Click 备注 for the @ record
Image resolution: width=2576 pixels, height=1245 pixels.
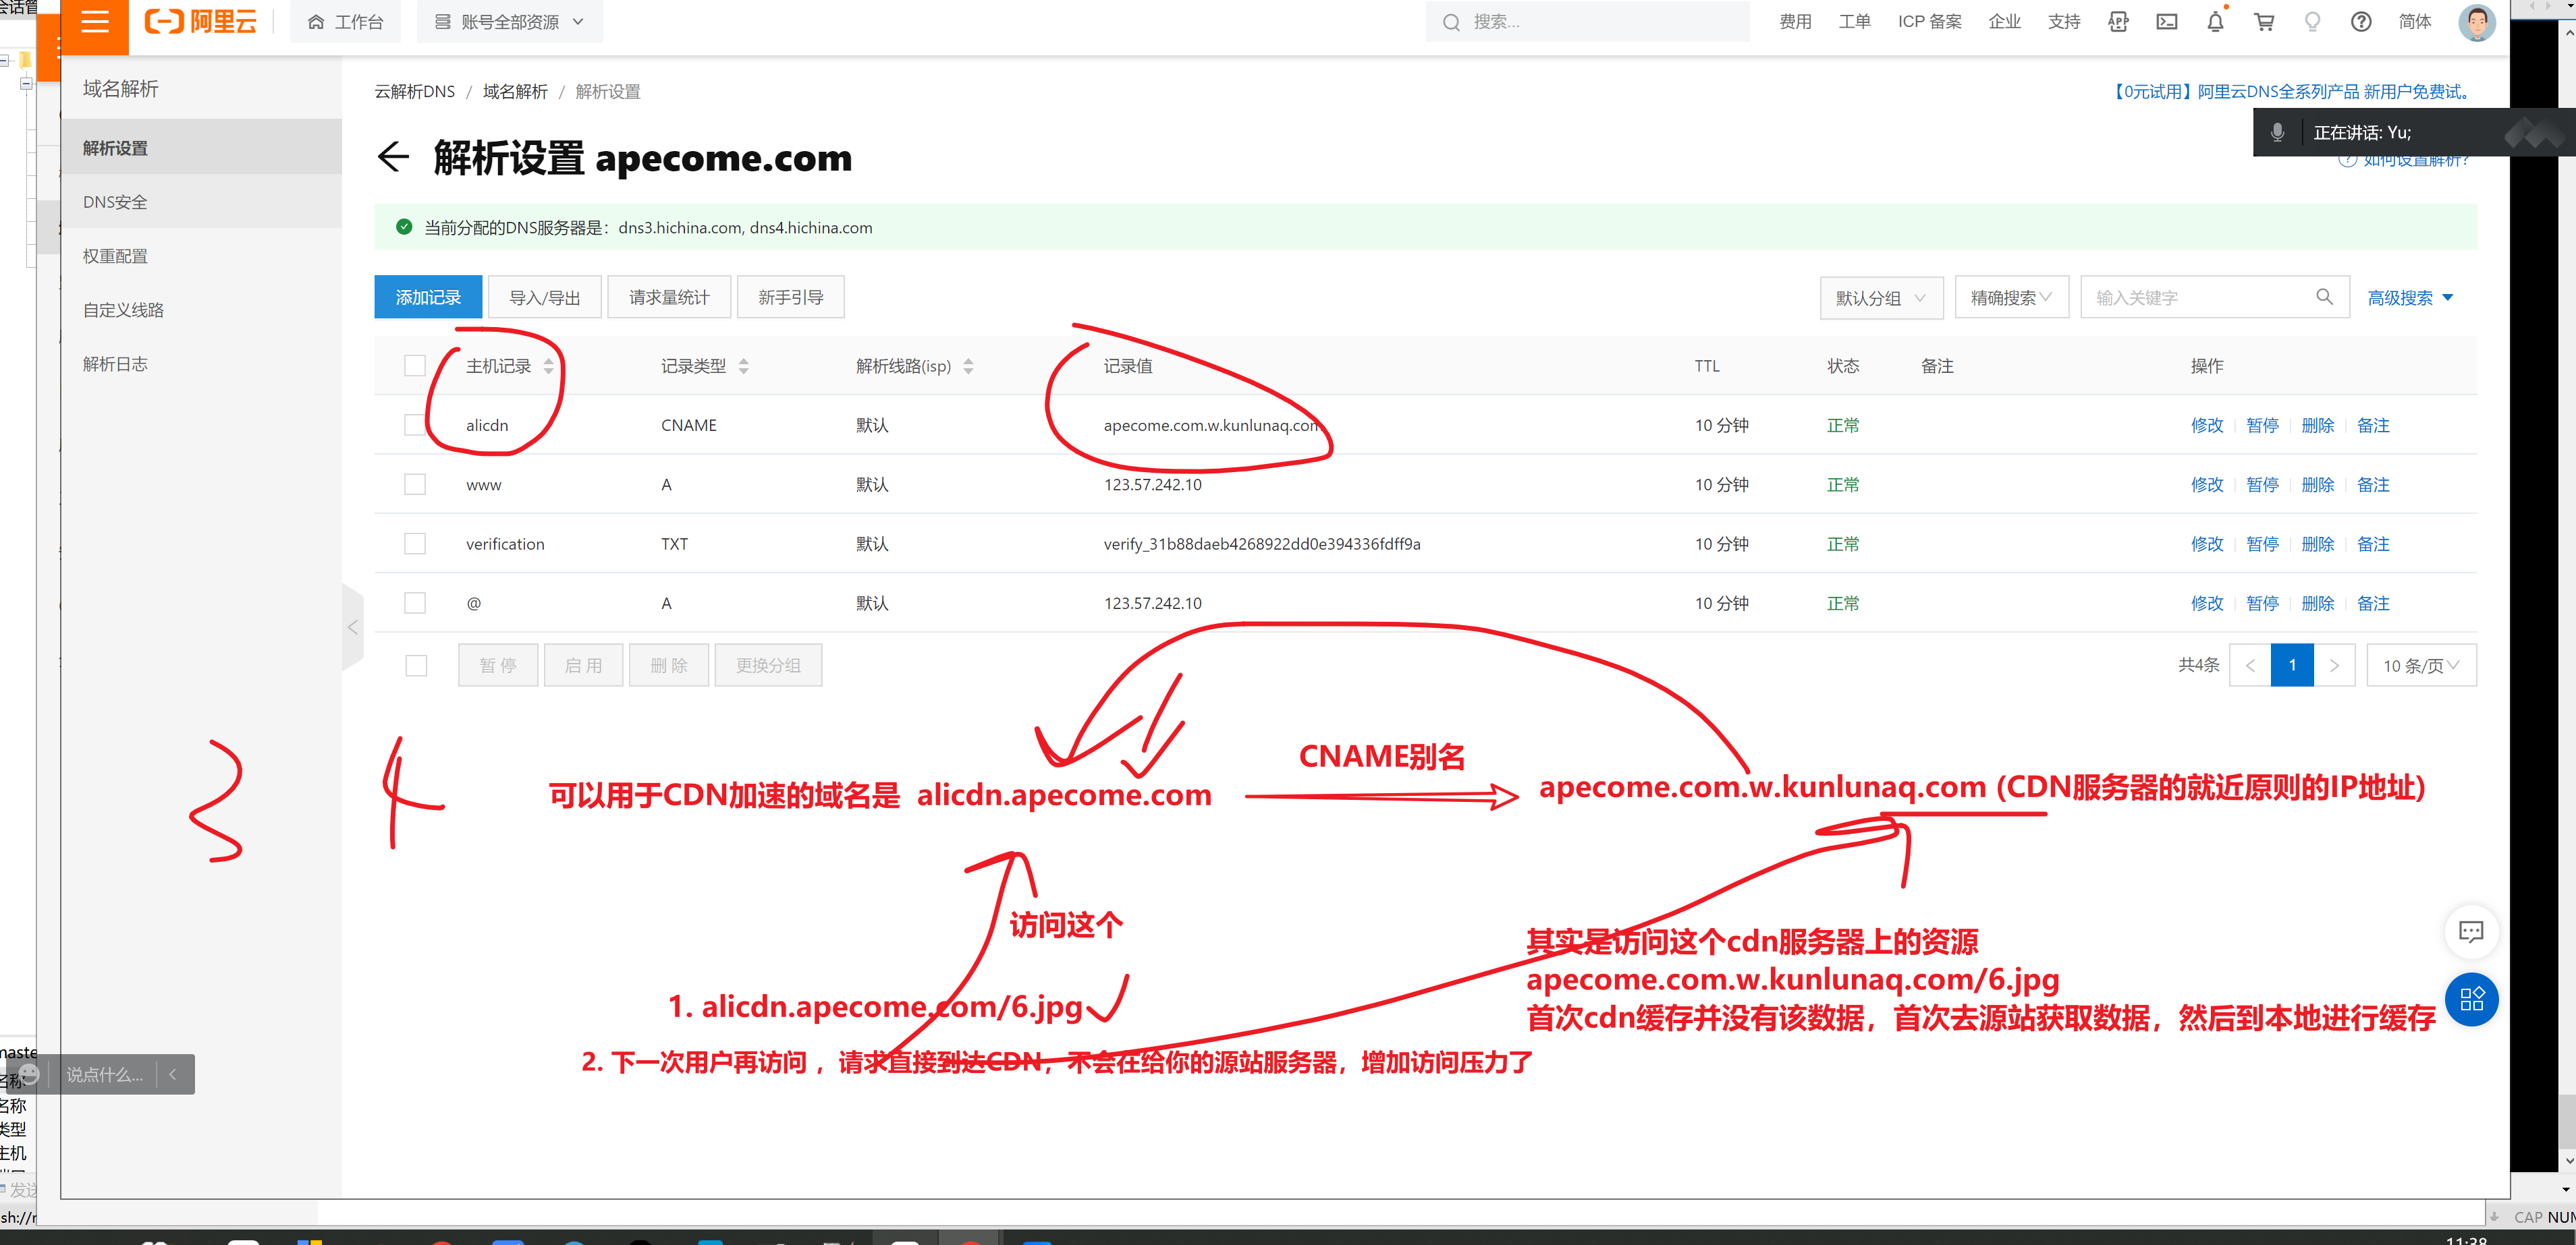2373,602
